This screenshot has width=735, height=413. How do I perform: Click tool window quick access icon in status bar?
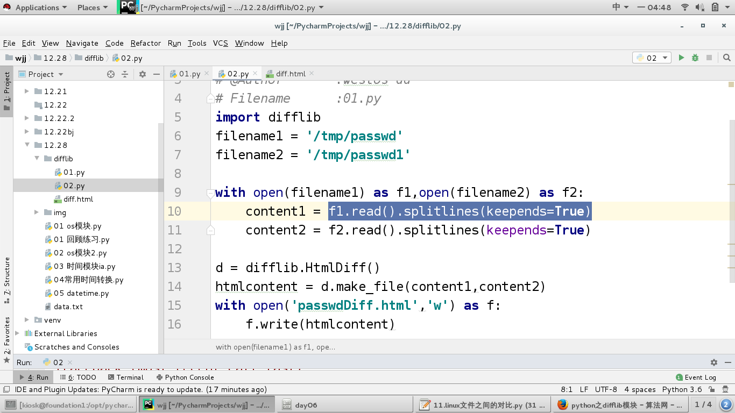click(6, 389)
